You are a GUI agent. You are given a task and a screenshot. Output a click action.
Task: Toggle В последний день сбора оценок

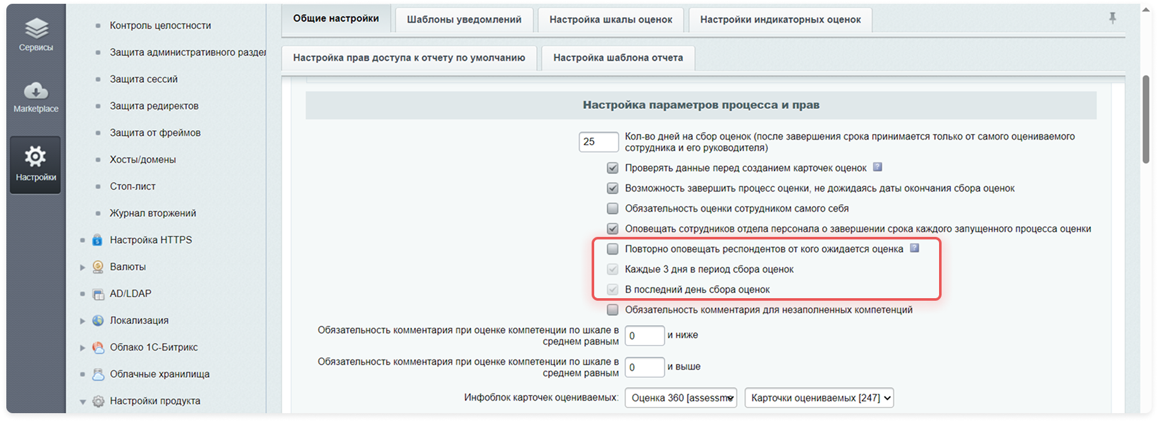(x=613, y=289)
